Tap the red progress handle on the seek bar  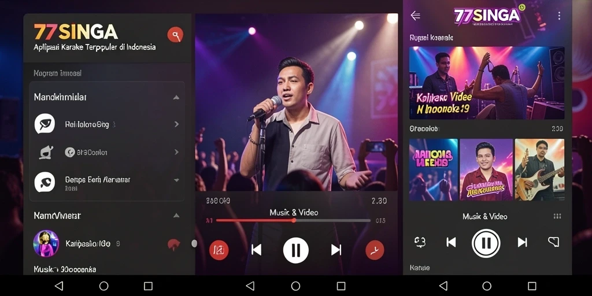point(294,220)
